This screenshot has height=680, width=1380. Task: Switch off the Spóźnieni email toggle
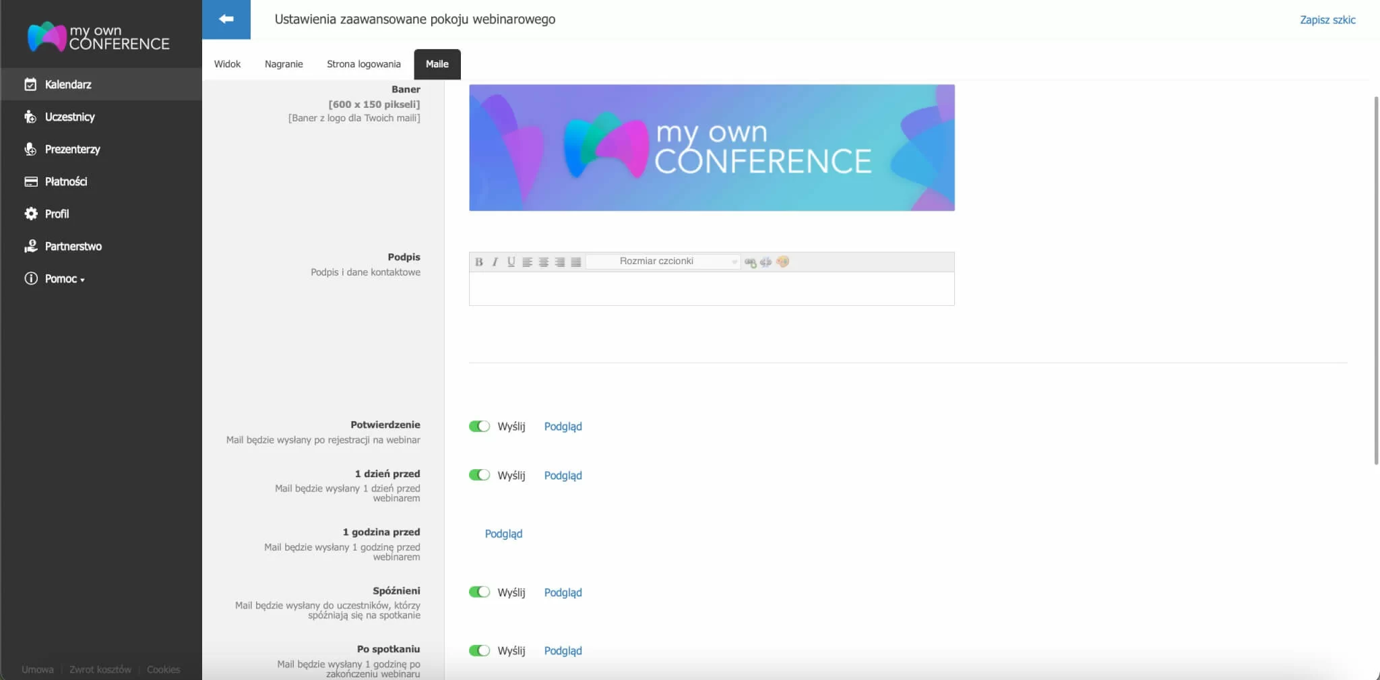(479, 592)
